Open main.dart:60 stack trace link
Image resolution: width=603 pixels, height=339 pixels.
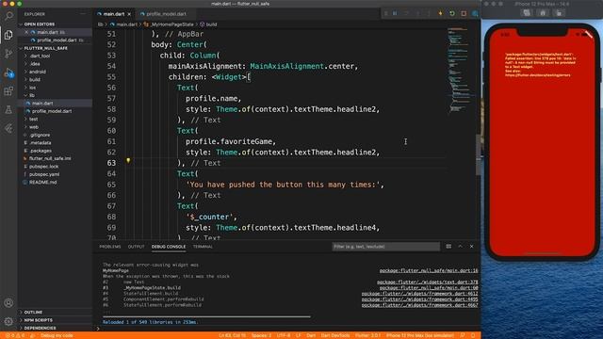[429, 288]
